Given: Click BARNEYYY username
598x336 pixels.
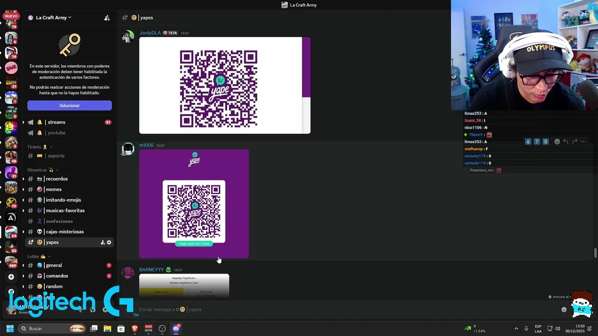Looking at the screenshot, I should [151, 270].
